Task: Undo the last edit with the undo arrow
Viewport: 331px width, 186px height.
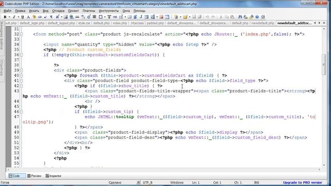Action: click(x=207, y=17)
